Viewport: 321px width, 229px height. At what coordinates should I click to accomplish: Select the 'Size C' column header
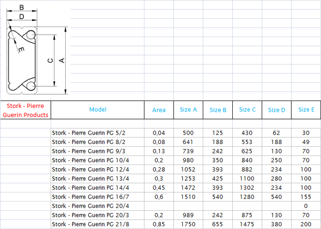click(x=247, y=110)
